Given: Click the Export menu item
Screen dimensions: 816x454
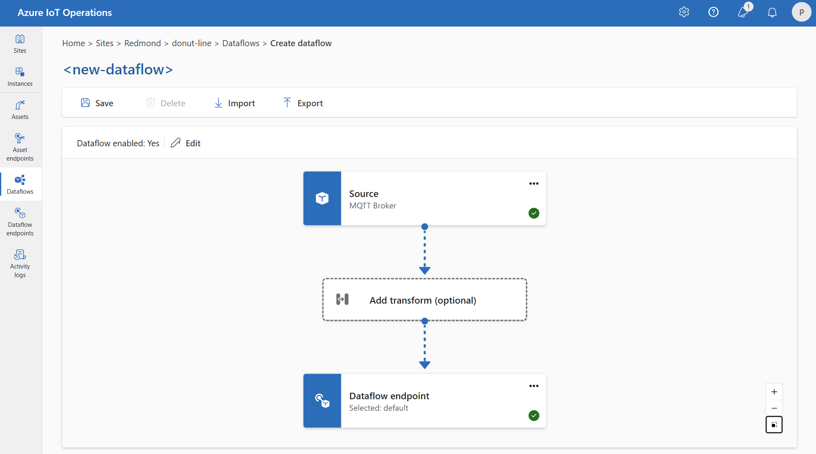Looking at the screenshot, I should click(x=302, y=103).
